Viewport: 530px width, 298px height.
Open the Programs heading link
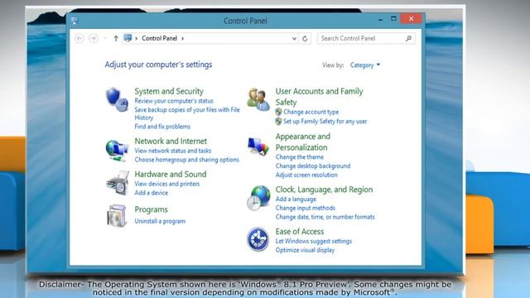click(x=151, y=209)
